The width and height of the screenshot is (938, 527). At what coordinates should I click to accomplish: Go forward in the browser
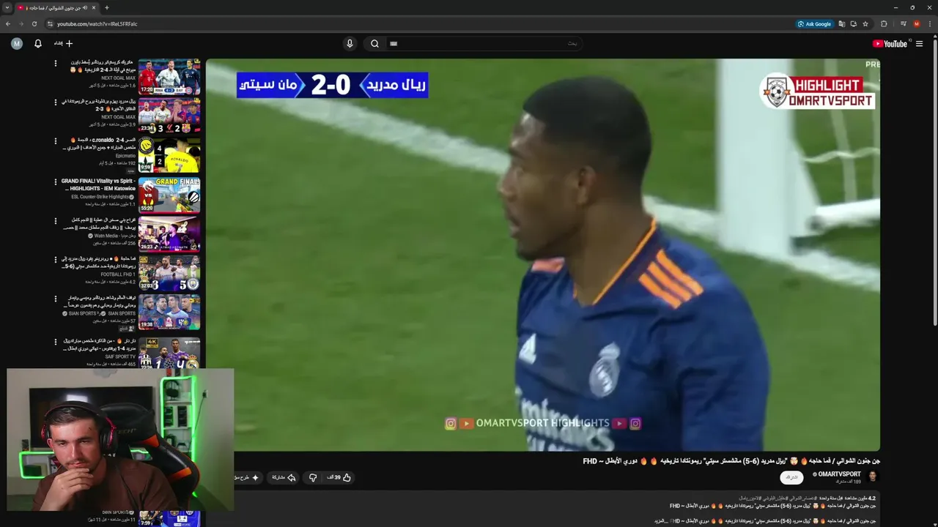21,23
